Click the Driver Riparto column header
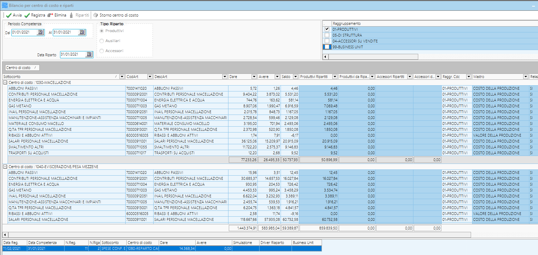The image size is (538, 255). click(275, 243)
